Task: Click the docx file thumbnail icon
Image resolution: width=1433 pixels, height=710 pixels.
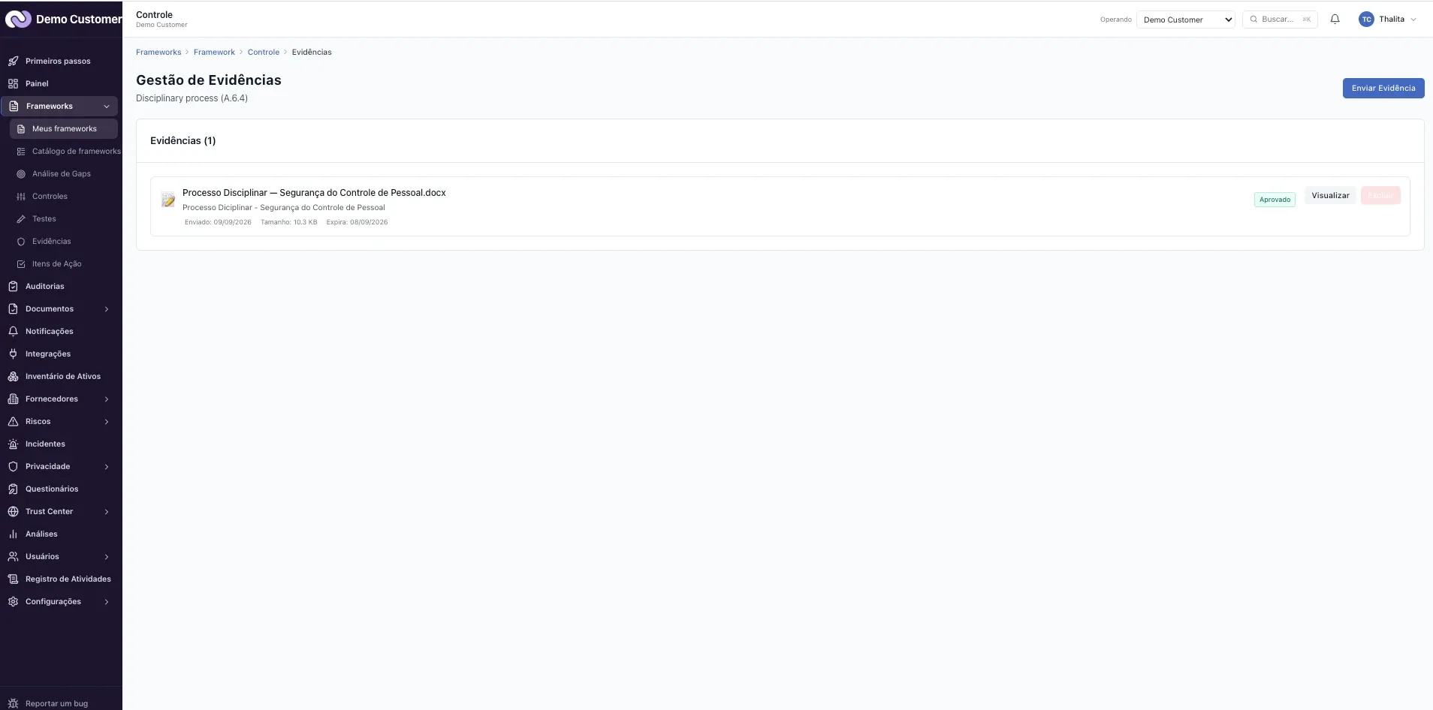Action: coord(168,200)
